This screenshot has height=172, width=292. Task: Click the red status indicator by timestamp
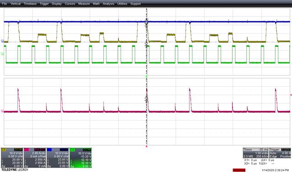click(239, 170)
